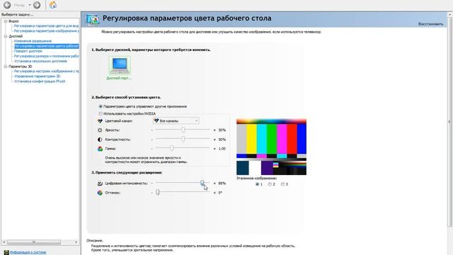The width and height of the screenshot is (453, 255).
Task: Click the header desktop color settings icon
Action: [x=93, y=19]
